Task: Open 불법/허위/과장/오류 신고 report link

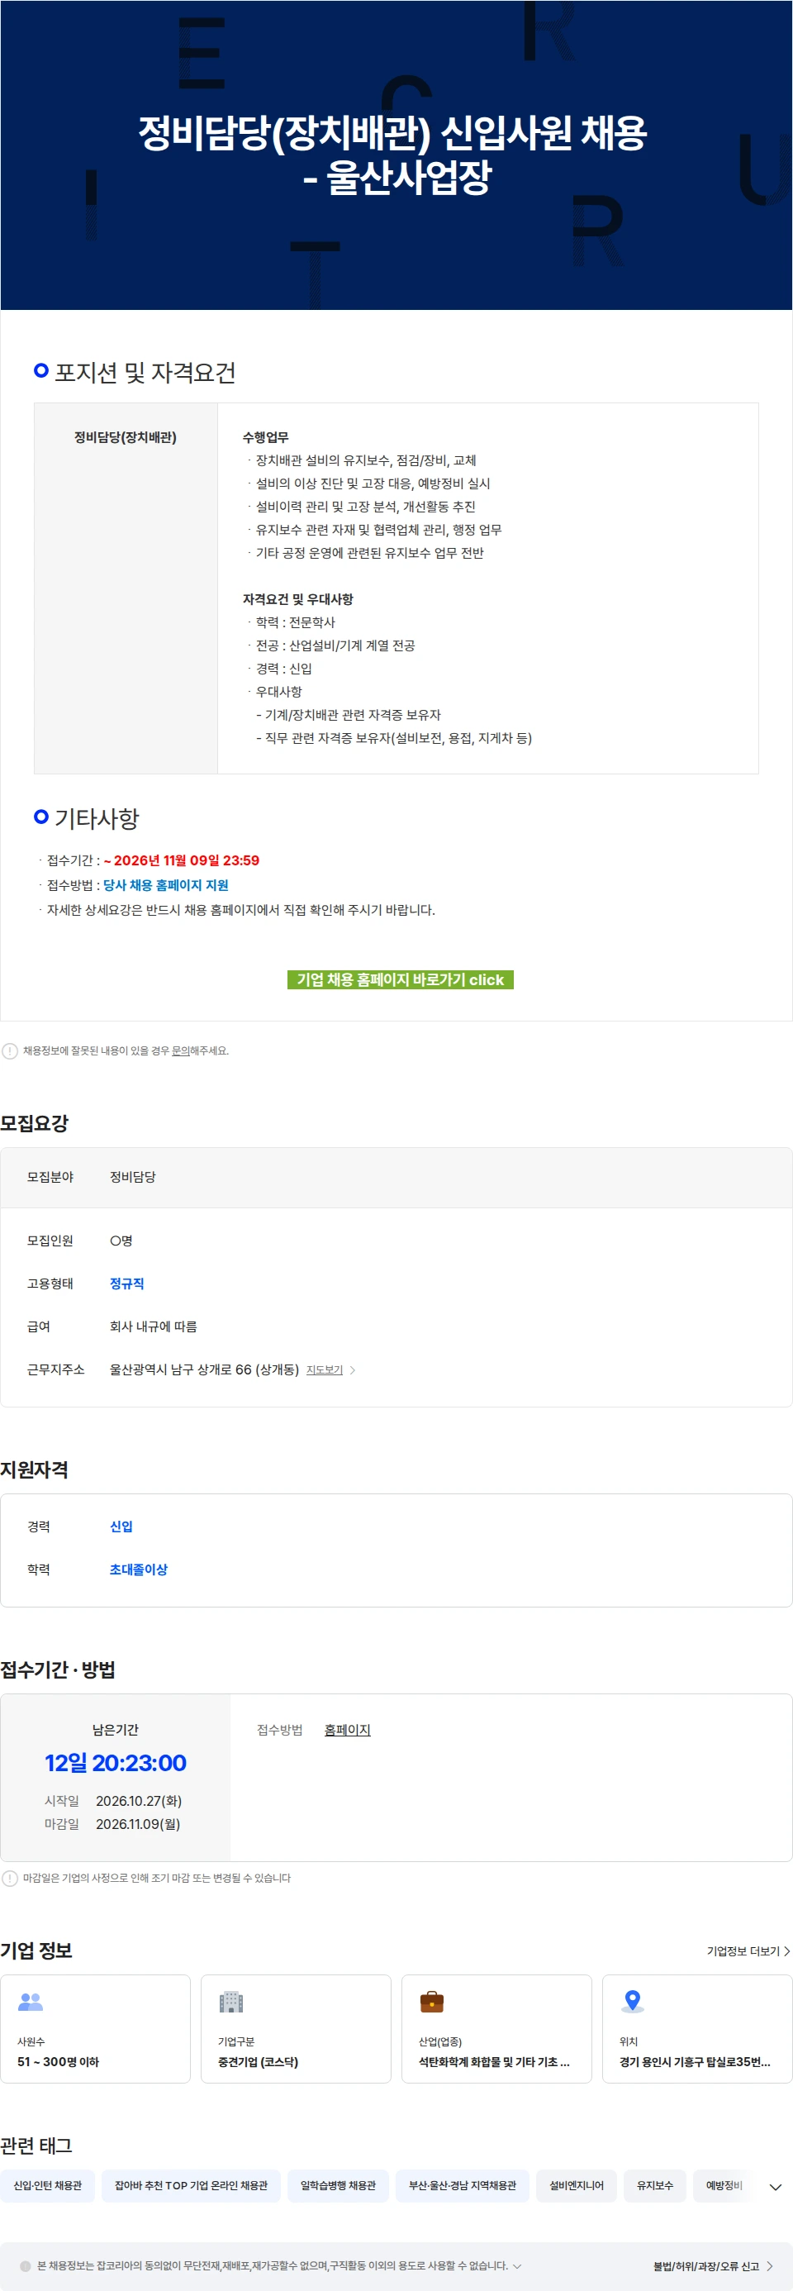Action: (x=713, y=2266)
